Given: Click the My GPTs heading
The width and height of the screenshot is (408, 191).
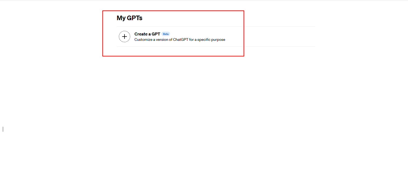Looking at the screenshot, I should 129,18.
